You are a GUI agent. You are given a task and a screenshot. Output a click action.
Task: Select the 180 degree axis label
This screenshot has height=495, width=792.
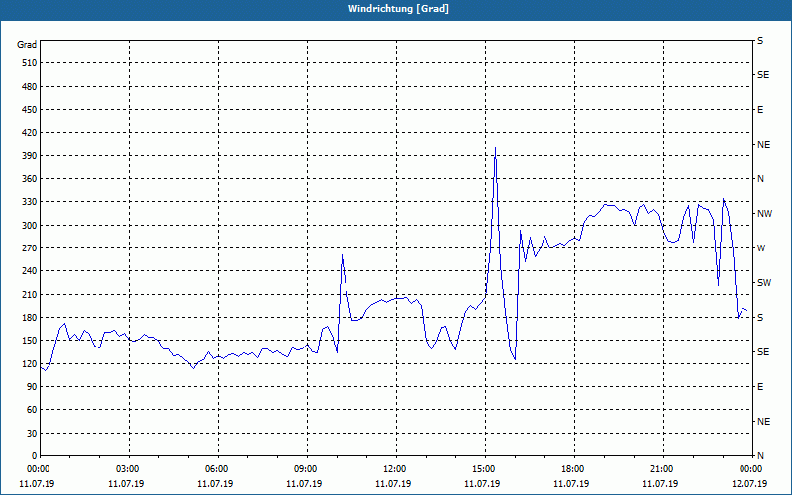pyautogui.click(x=30, y=318)
